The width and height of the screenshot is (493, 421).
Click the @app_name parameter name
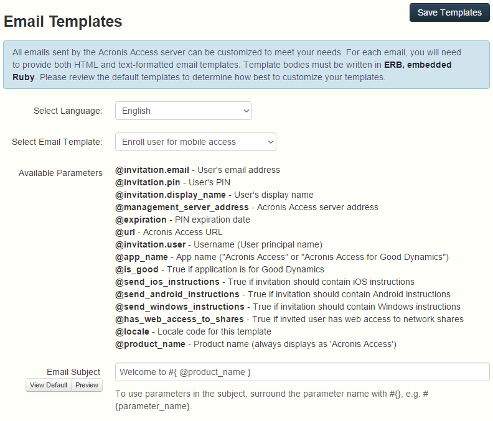(141, 257)
